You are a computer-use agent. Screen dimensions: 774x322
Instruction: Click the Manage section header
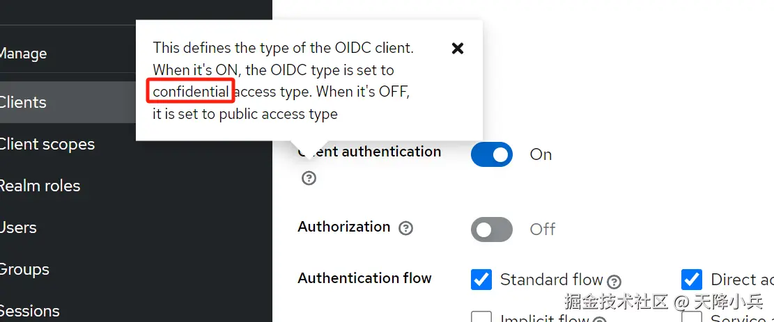coord(23,54)
